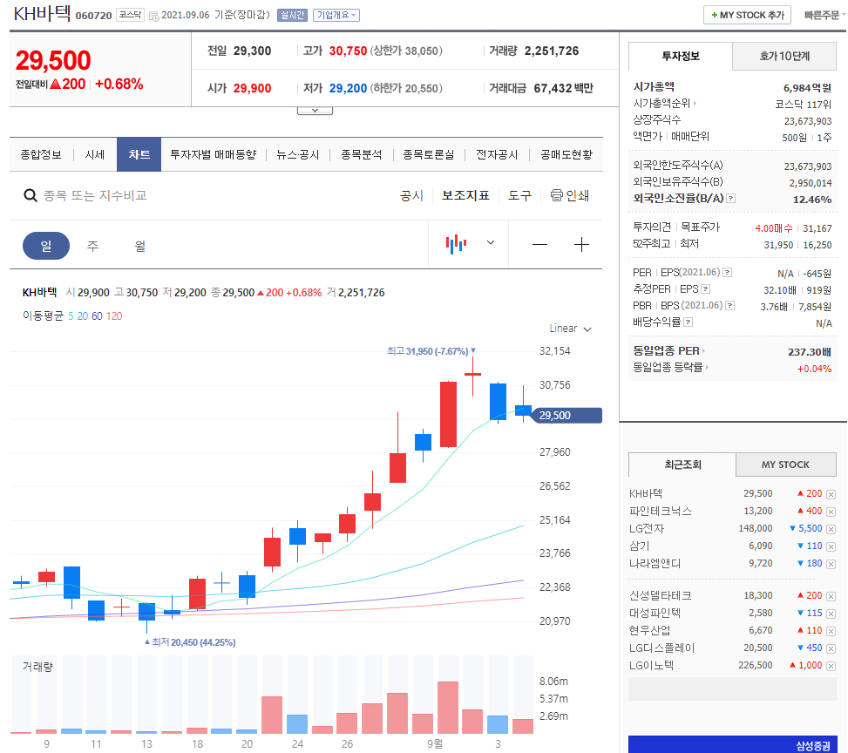Switch to the 종합정보 tab
The width and height of the screenshot is (848, 753).
pos(41,155)
